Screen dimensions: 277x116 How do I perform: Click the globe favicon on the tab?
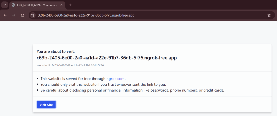(13, 5)
